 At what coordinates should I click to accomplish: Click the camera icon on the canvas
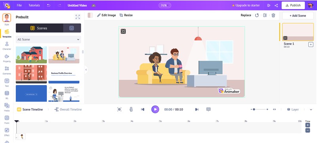coord(123,31)
